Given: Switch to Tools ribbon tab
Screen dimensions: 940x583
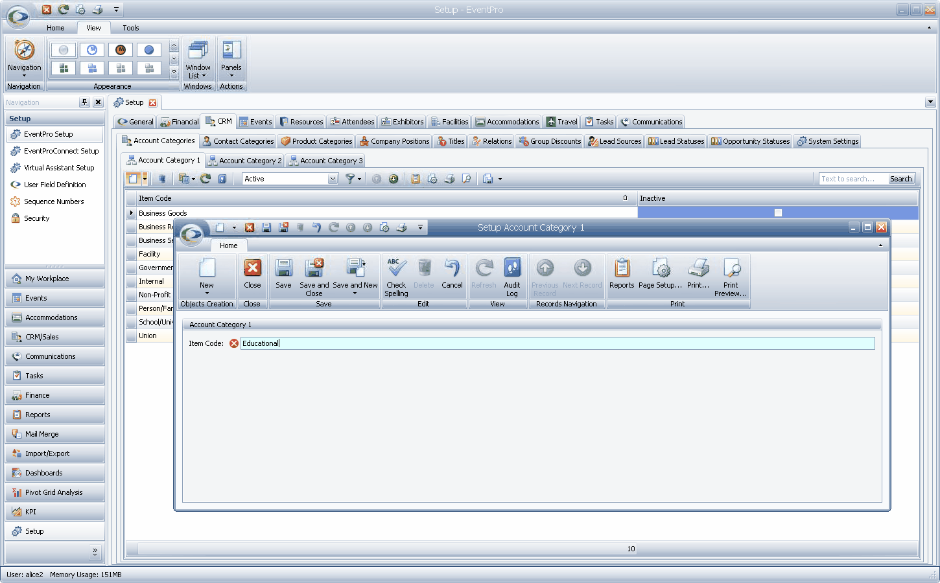Looking at the screenshot, I should click(131, 28).
